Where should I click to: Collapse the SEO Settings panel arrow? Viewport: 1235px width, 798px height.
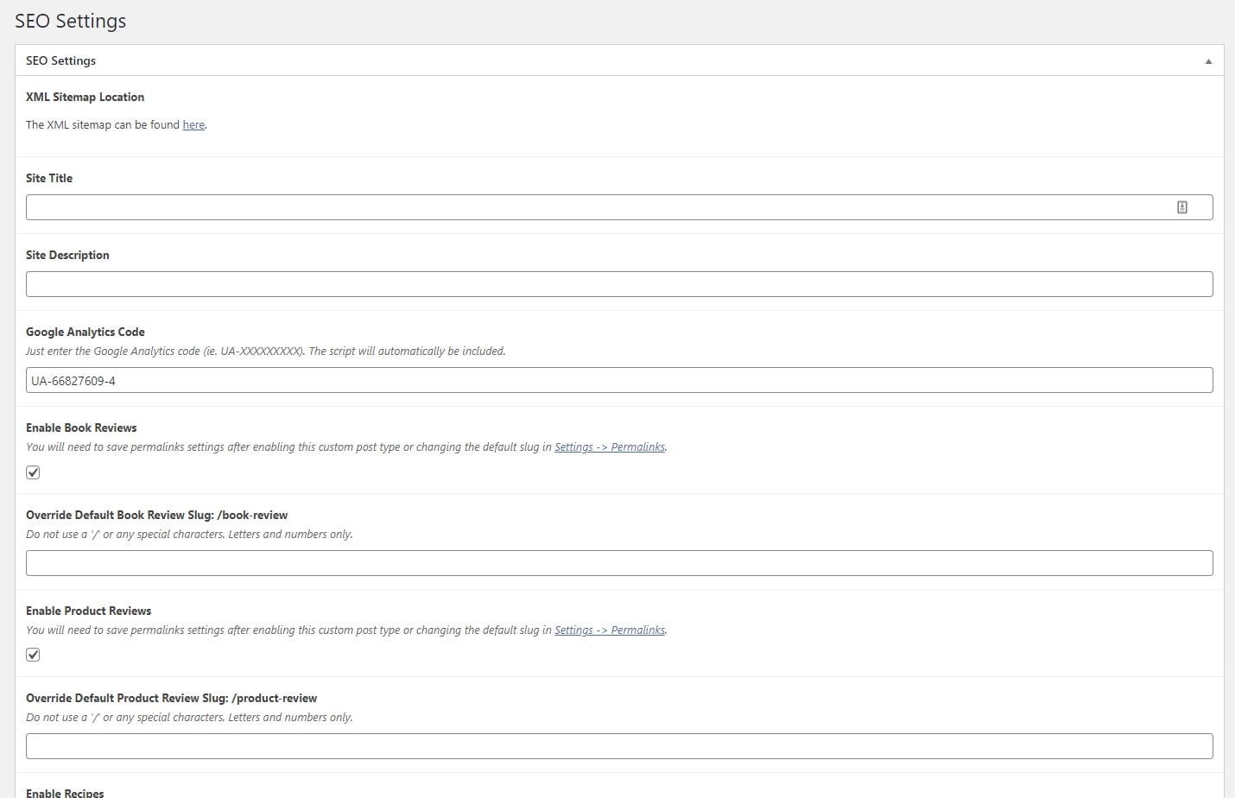(x=1208, y=61)
